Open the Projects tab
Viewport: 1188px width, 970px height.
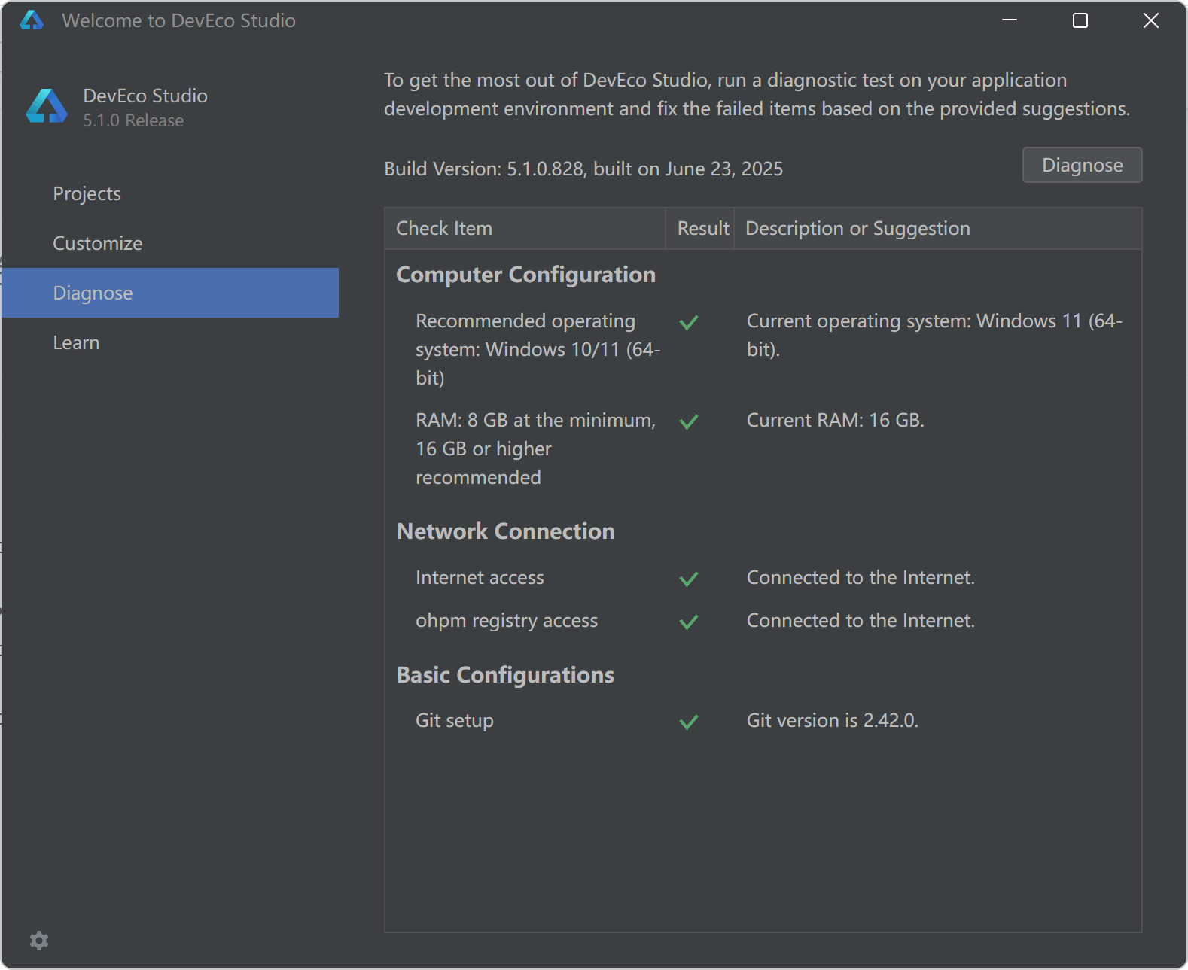click(170, 193)
